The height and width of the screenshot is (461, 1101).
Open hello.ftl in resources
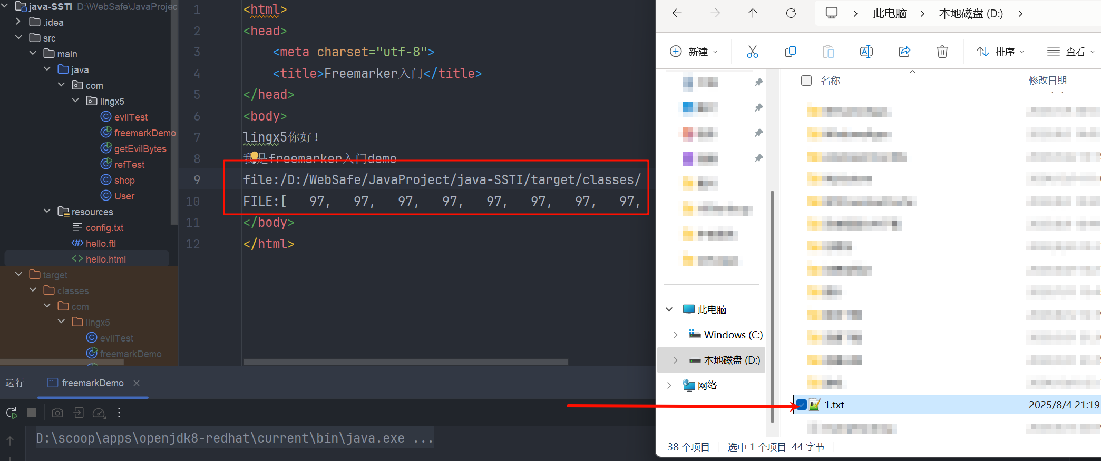pyautogui.click(x=101, y=243)
